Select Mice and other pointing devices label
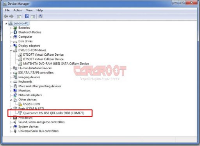This screenshot has width=200, height=146. (x=40, y=86)
